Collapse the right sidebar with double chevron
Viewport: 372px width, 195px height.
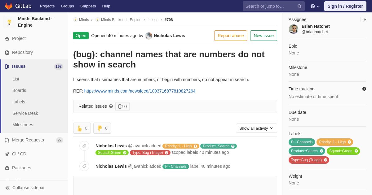click(365, 19)
